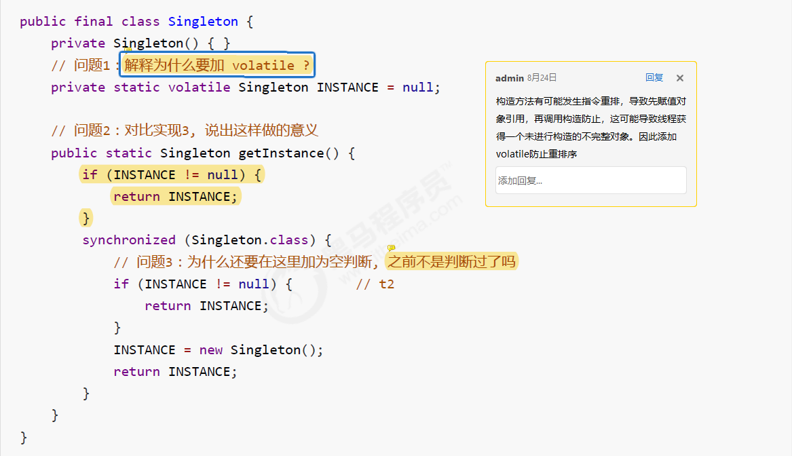
Task: Click the 8月24日 comment date
Action: click(x=542, y=78)
